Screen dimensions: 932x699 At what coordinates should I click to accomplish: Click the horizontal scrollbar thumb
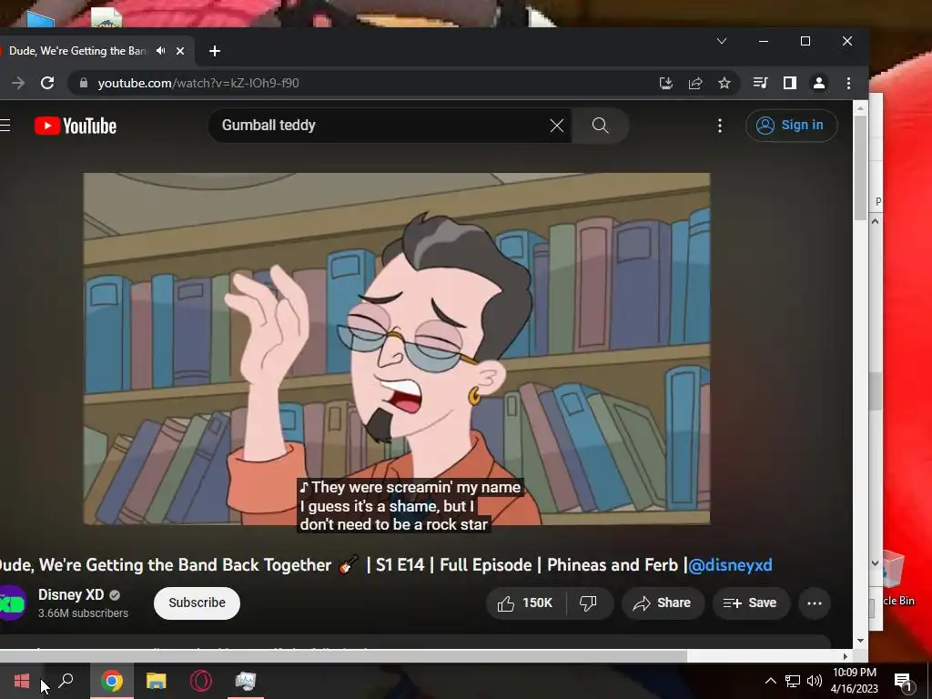click(x=343, y=656)
